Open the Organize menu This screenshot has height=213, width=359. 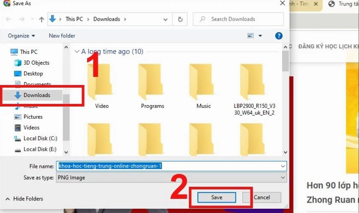(x=21, y=36)
